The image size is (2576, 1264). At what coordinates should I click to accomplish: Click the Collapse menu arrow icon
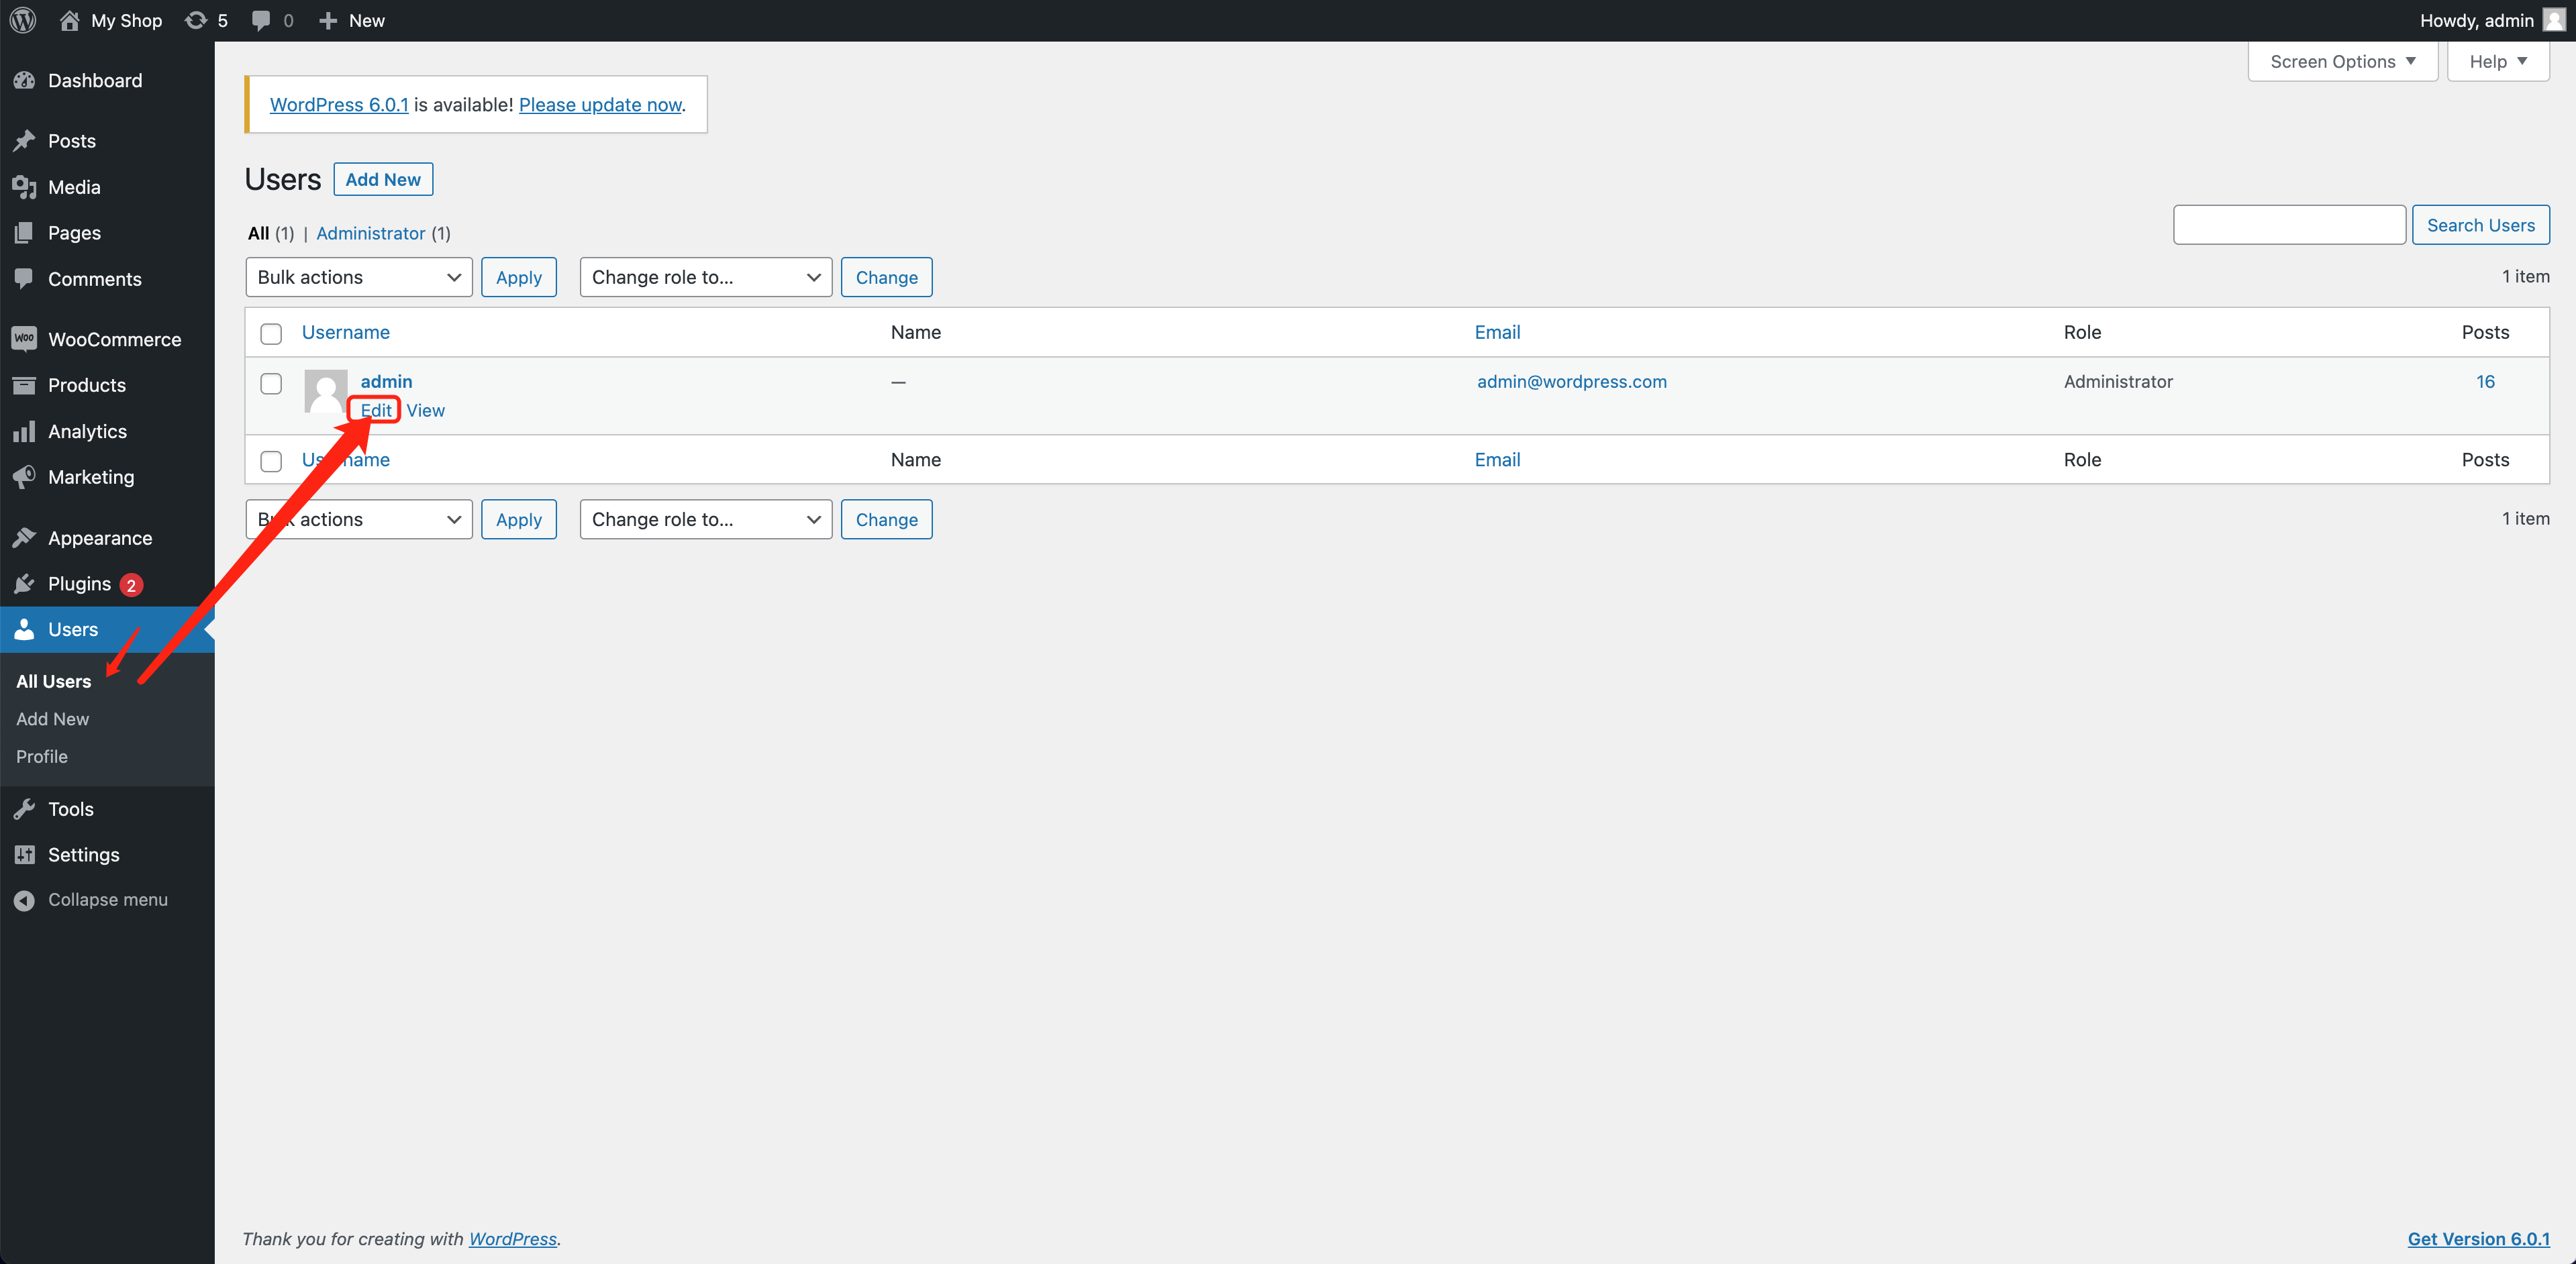(x=24, y=899)
